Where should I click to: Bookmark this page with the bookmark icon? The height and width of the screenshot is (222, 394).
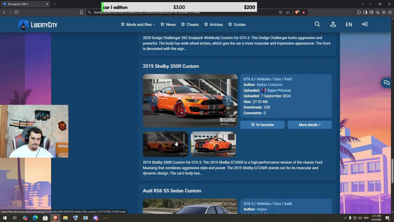click(81, 12)
